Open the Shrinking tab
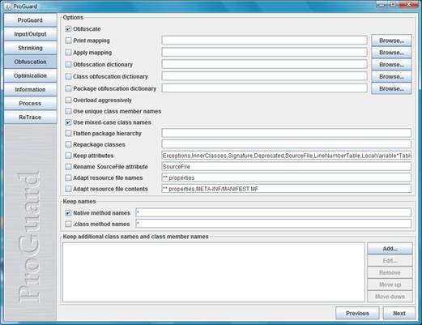The width and height of the screenshot is (422, 325). tap(30, 48)
